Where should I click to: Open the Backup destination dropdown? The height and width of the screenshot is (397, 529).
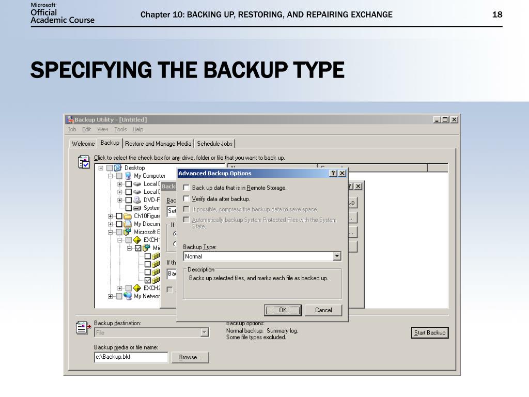[204, 332]
